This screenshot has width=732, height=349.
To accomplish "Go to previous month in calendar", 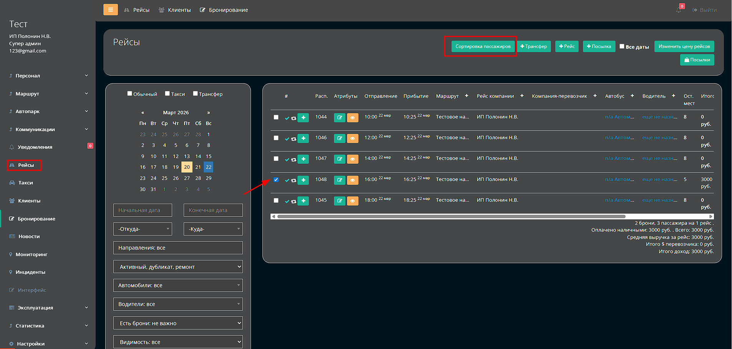I will tap(143, 113).
